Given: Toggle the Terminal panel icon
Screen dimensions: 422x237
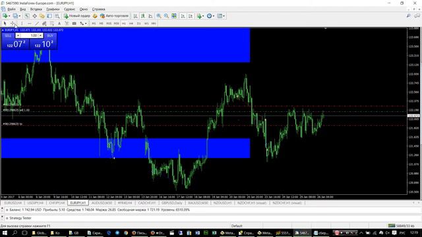Looking at the screenshot, I should [49, 16].
